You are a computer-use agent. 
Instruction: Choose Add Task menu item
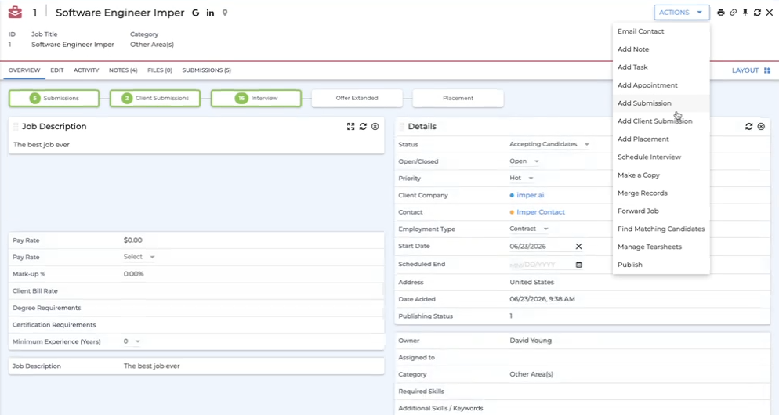pyautogui.click(x=661, y=67)
